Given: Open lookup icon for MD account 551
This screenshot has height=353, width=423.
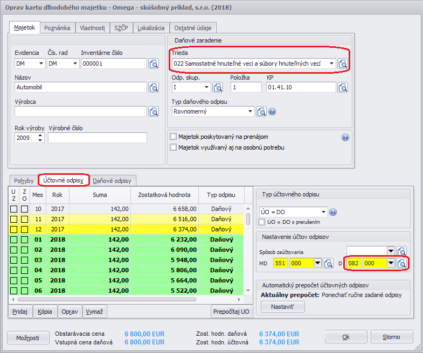Looking at the screenshot, I should pos(328,263).
